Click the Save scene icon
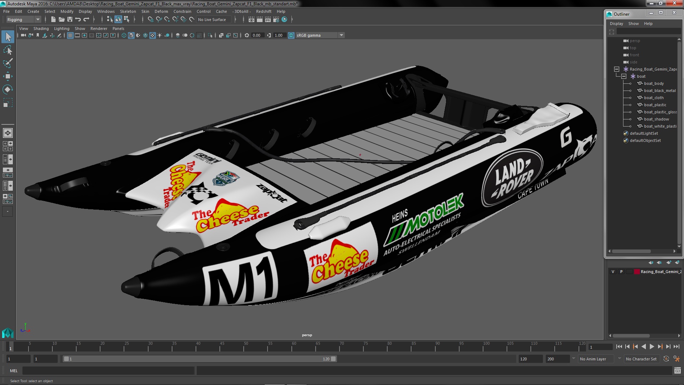 [x=70, y=20]
